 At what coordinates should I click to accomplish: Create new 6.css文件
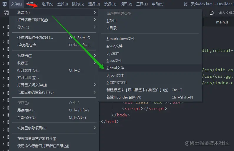tap(150, 60)
